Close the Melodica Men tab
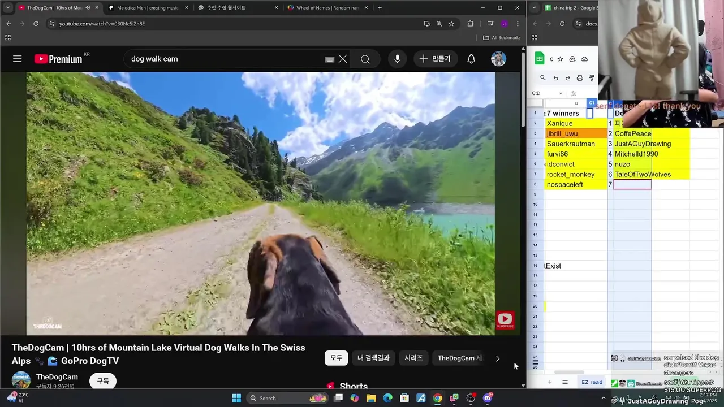Screen dimensions: 724x407 [187, 8]
